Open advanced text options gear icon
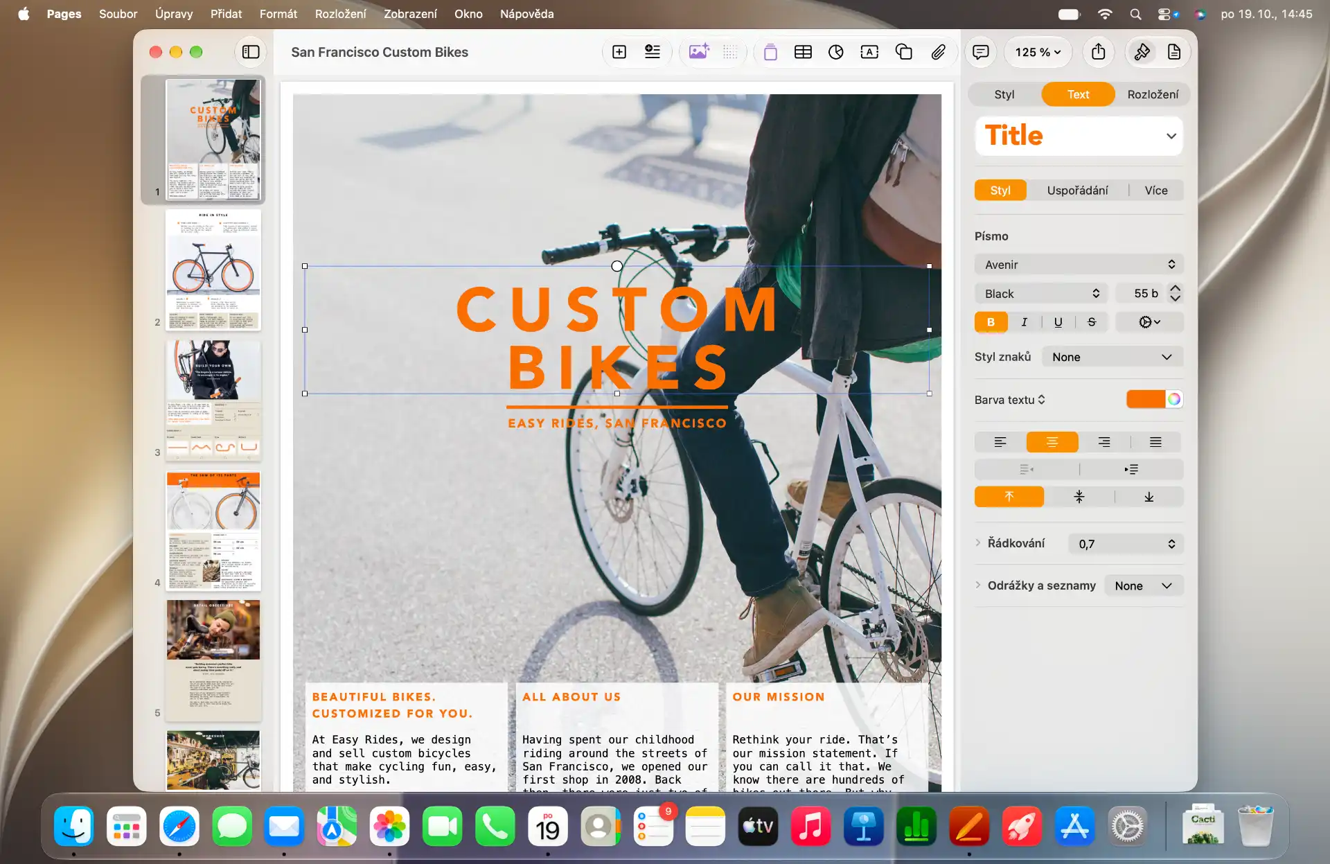This screenshot has height=864, width=1330. (1149, 322)
